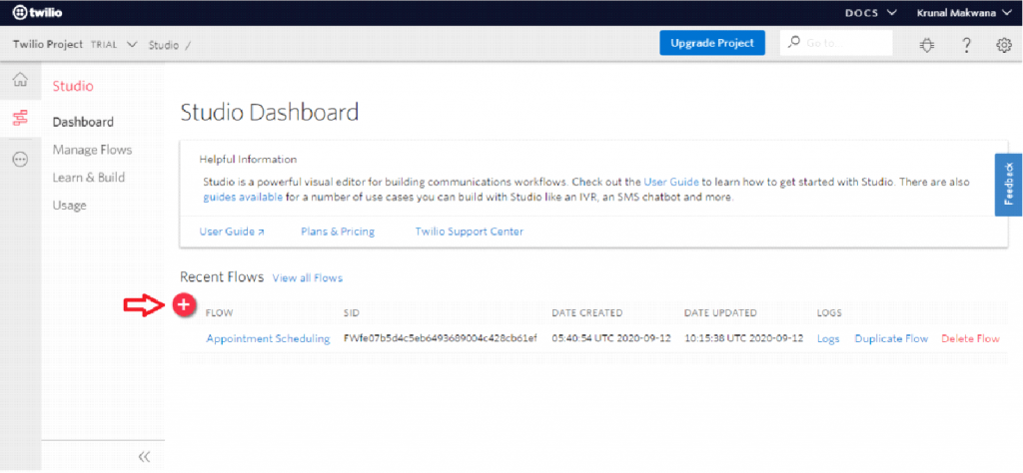Select Dashboard in the Studio menu

point(84,122)
